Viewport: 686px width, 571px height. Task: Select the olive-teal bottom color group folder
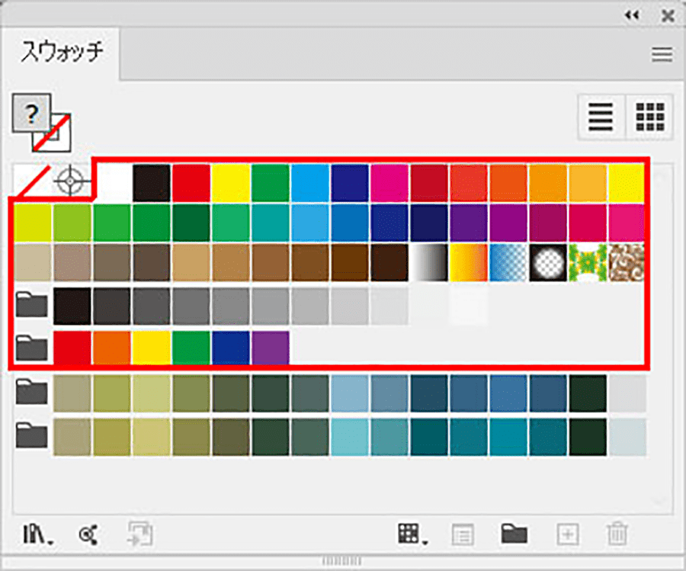tap(32, 435)
